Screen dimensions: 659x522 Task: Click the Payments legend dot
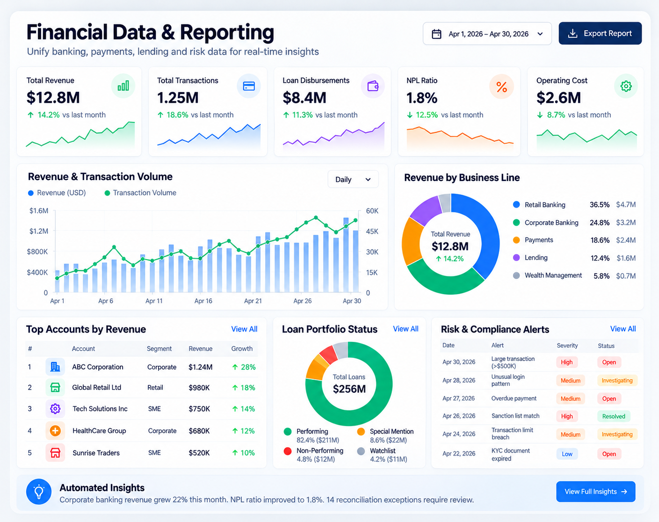(516, 240)
